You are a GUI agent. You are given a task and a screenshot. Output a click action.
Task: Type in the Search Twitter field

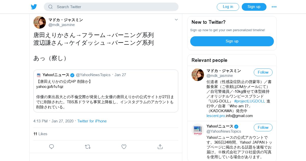[x=115, y=7]
